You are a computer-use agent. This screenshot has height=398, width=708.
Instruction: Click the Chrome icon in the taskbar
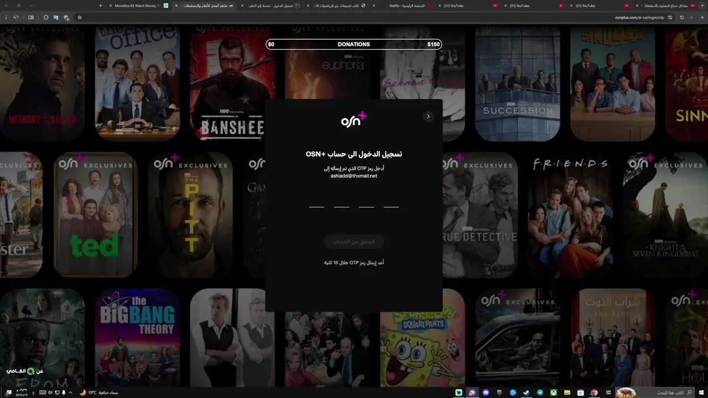pos(594,392)
